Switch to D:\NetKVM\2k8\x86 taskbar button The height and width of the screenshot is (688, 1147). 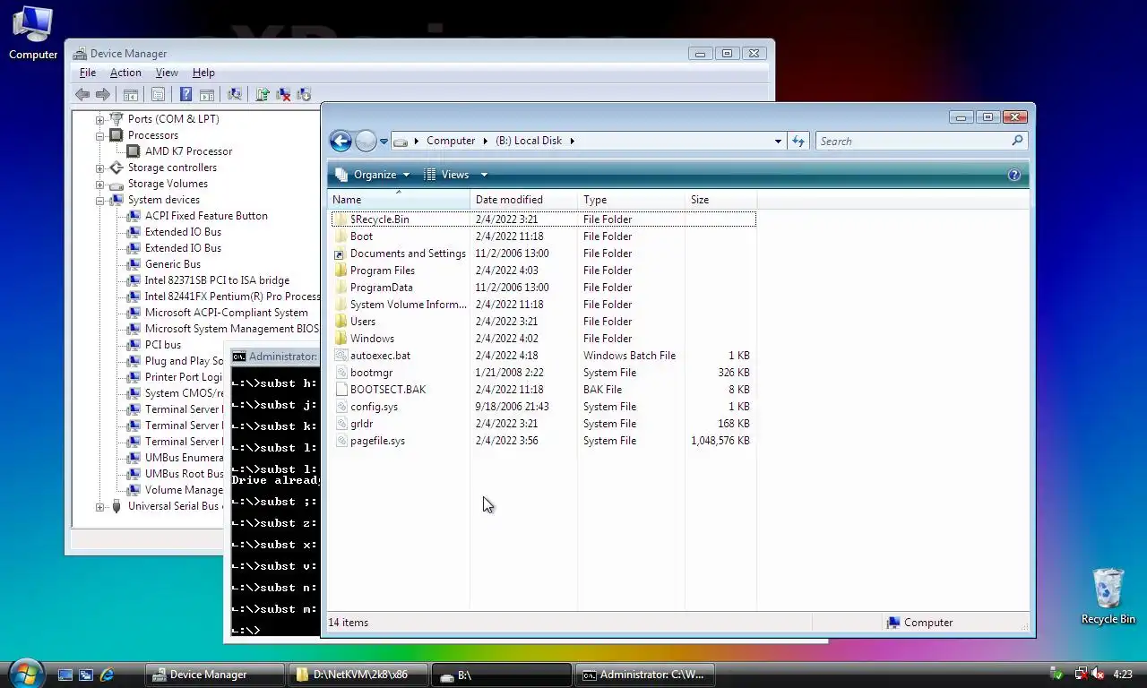click(x=358, y=675)
